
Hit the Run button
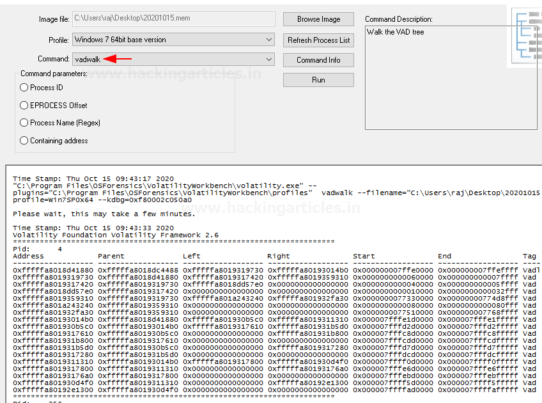318,80
